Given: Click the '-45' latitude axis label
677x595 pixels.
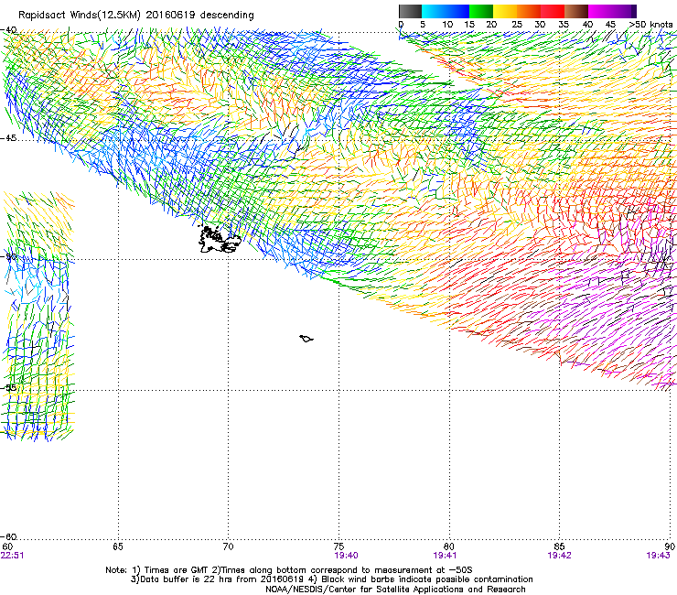Looking at the screenshot, I should [8, 138].
